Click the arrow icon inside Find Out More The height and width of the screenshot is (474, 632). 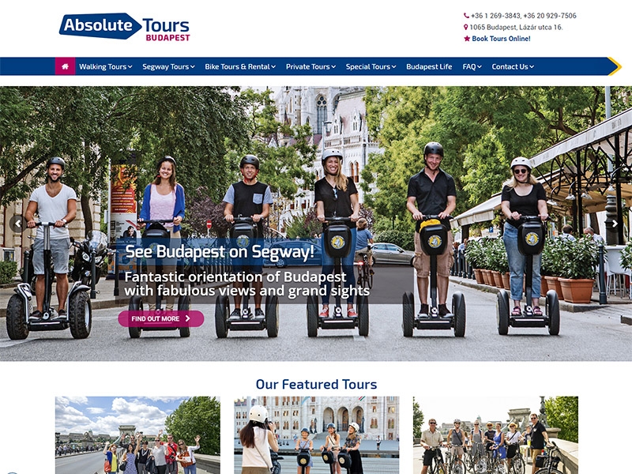[x=187, y=319]
